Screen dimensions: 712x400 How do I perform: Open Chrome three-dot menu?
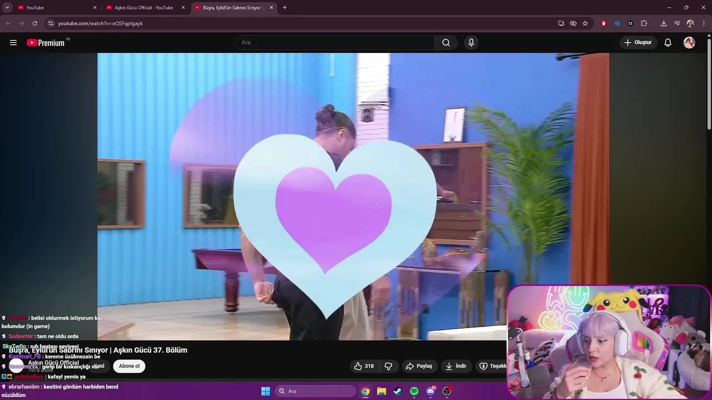pos(704,23)
